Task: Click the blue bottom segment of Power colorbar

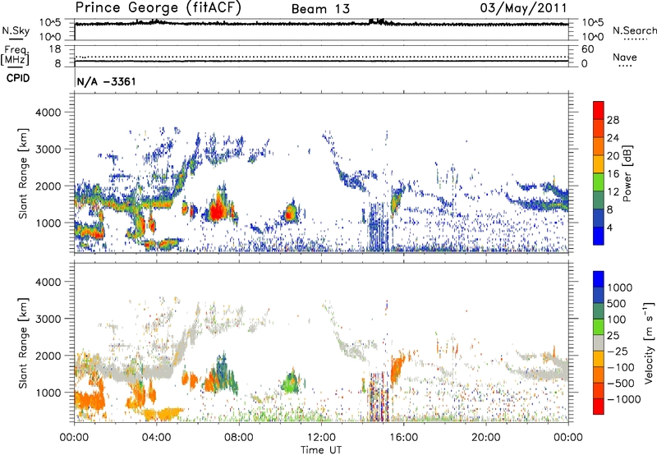Action: coord(599,236)
